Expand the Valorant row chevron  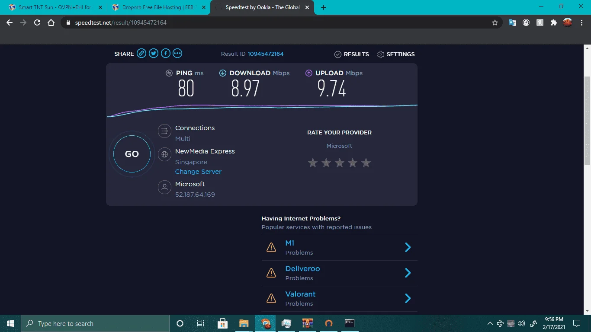coord(408,298)
